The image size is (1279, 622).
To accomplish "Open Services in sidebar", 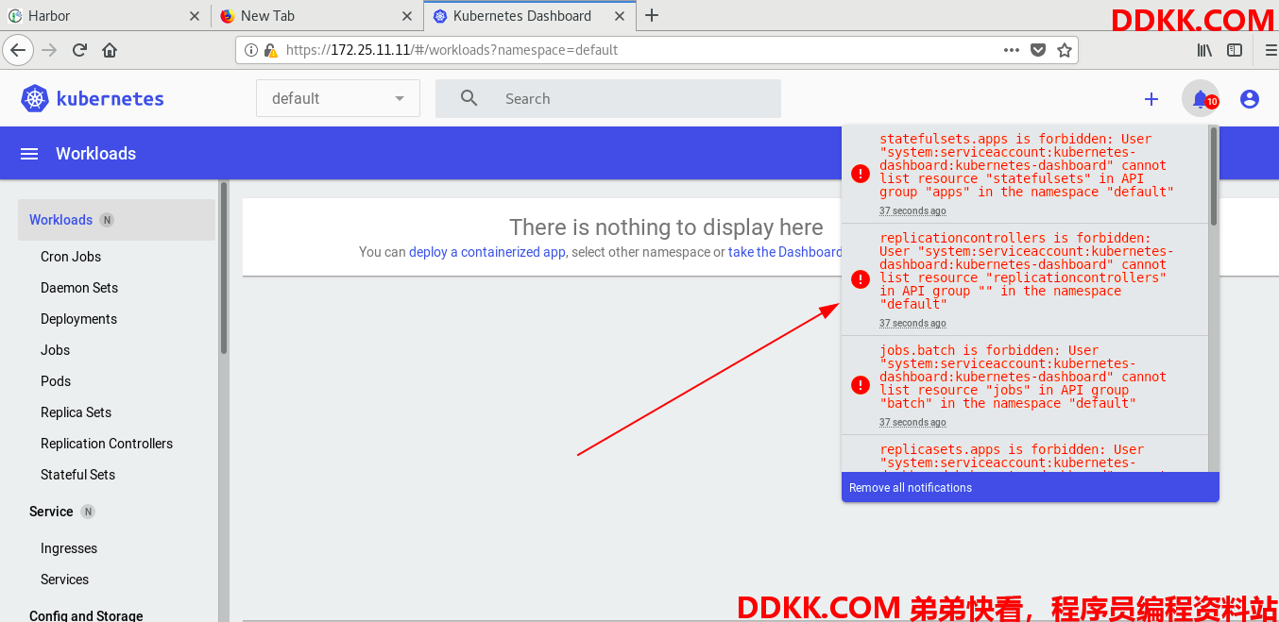I will point(64,580).
